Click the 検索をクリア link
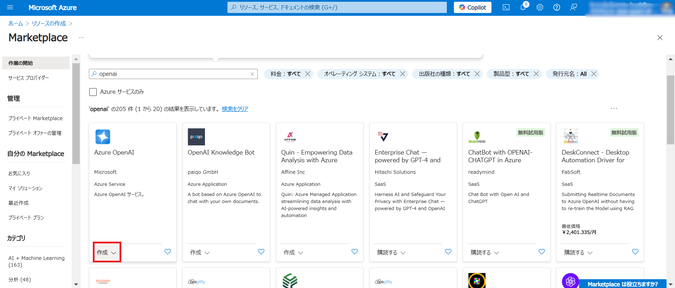The width and height of the screenshot is (675, 288). coord(235,109)
